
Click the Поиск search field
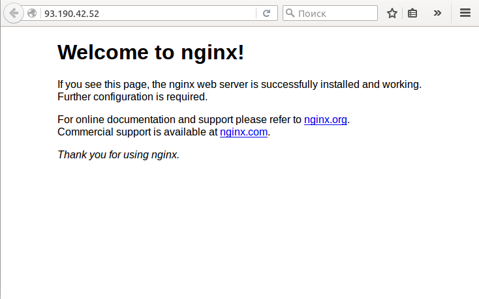point(330,13)
